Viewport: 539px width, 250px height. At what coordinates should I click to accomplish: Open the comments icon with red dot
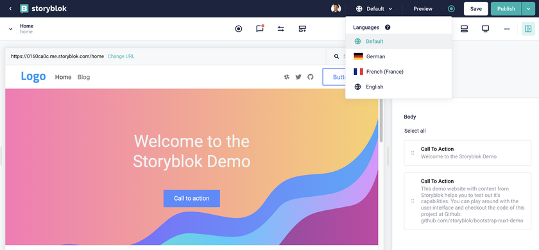click(260, 28)
